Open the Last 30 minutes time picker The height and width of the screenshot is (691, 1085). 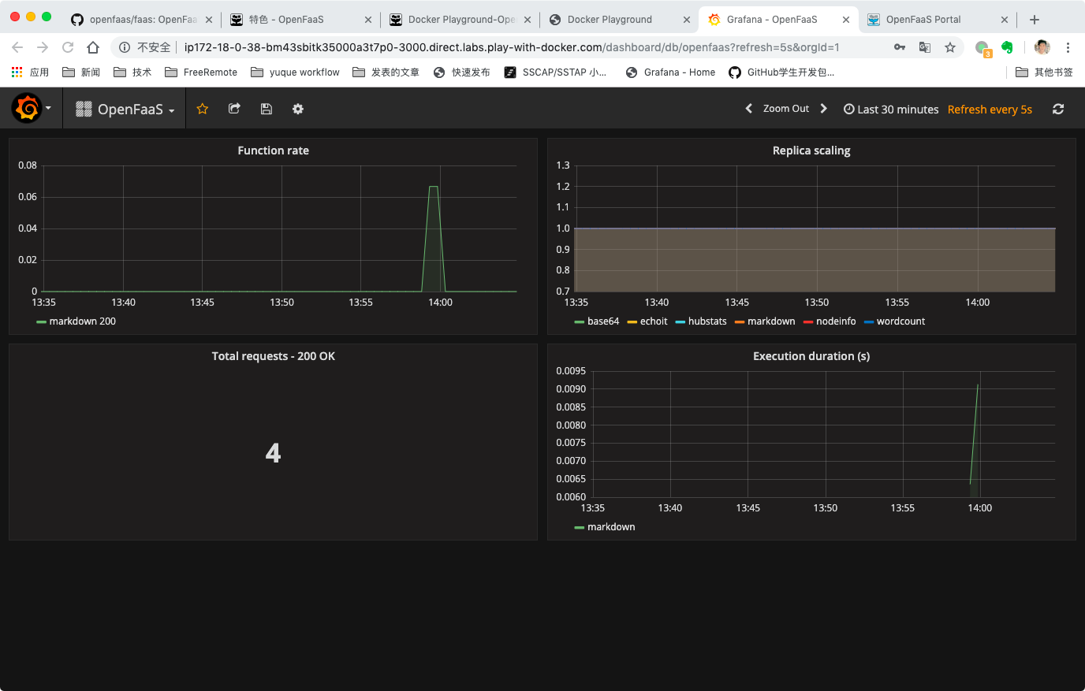[891, 110]
